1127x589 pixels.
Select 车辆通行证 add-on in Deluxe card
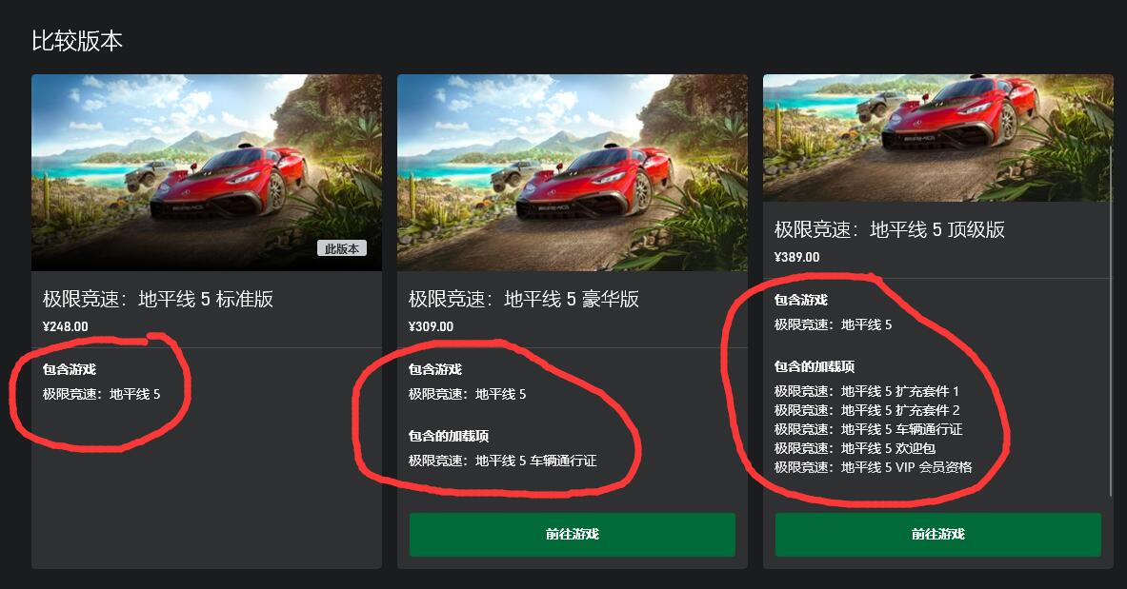click(502, 461)
